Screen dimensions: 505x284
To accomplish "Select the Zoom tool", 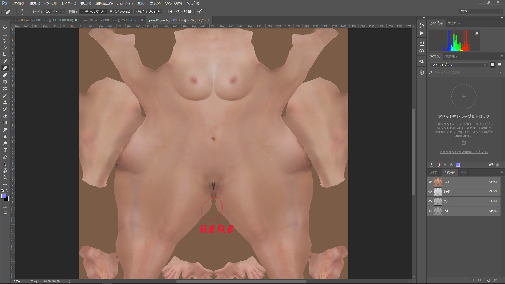I will coord(5,177).
